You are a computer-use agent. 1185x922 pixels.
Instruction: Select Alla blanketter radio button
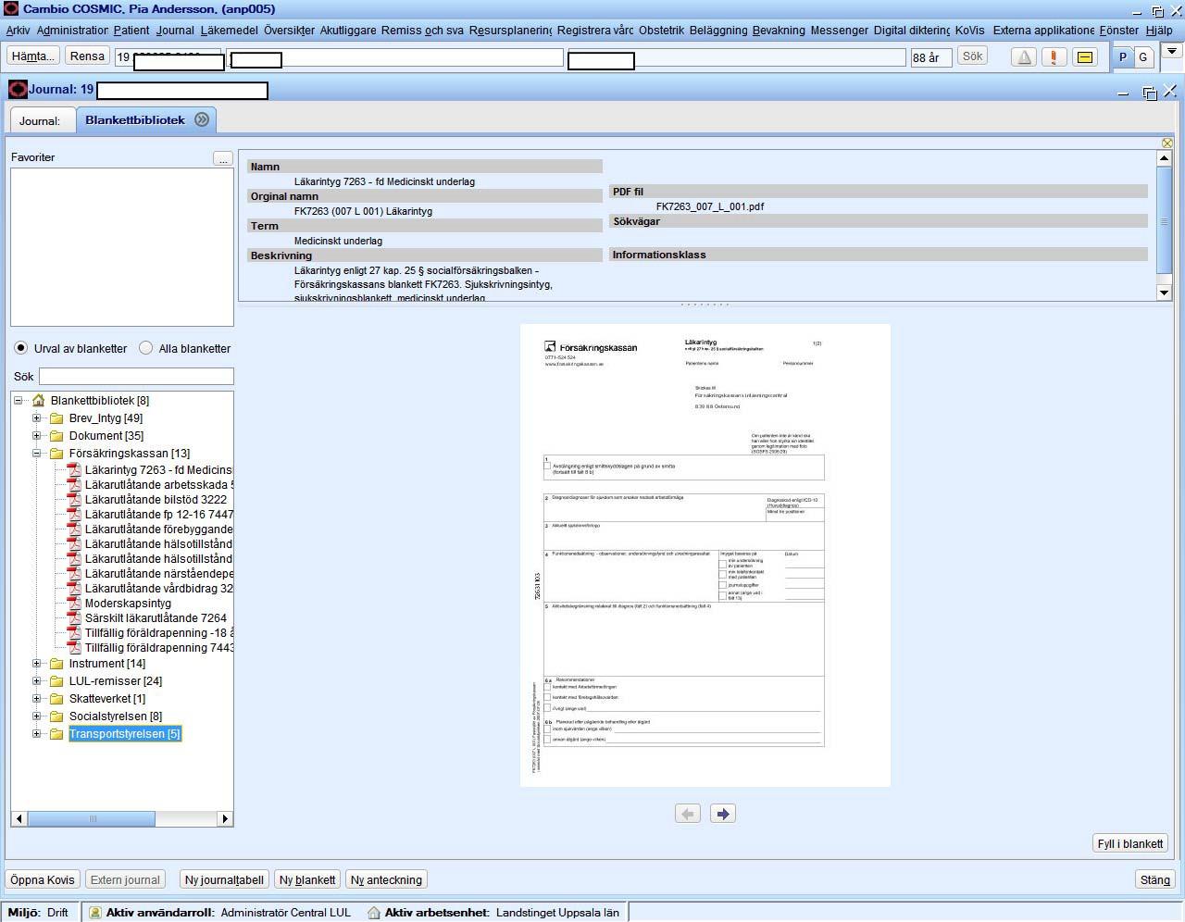(145, 348)
